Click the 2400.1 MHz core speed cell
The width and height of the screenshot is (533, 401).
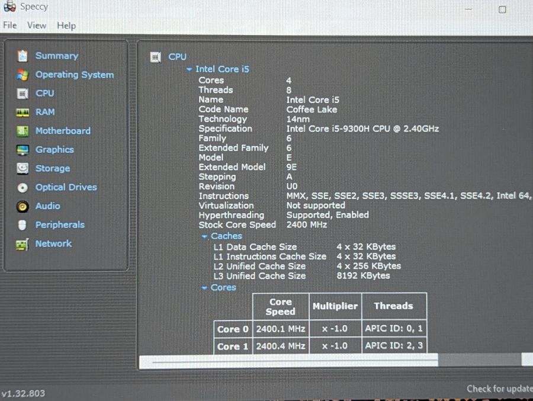[281, 329]
